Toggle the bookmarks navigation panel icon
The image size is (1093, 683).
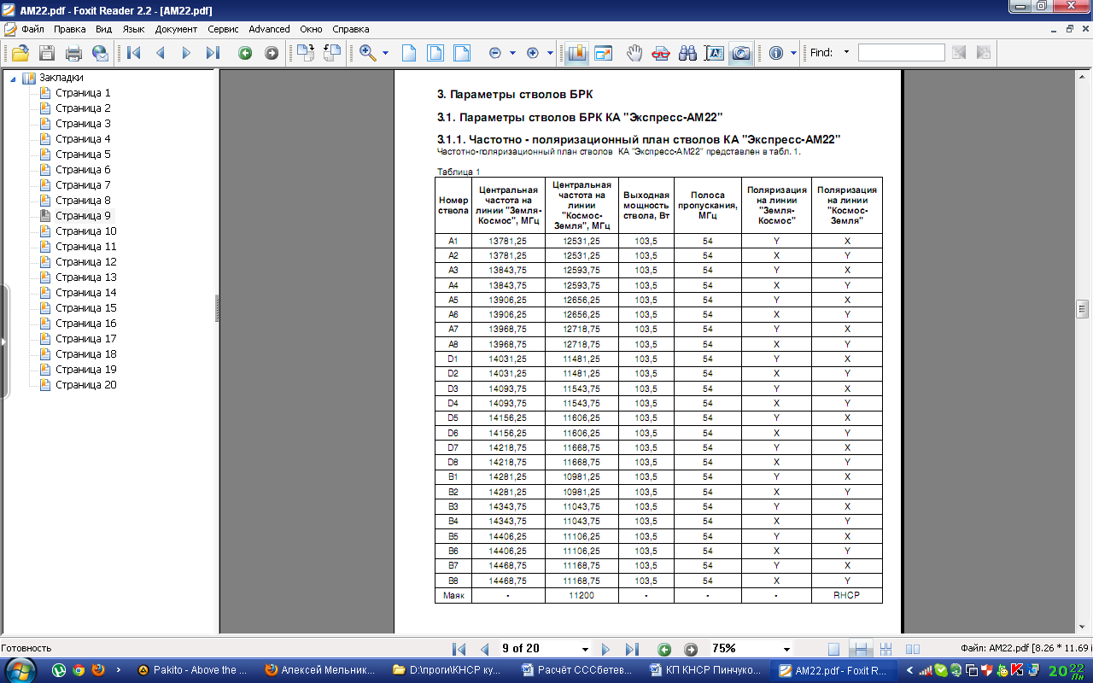[x=576, y=53]
